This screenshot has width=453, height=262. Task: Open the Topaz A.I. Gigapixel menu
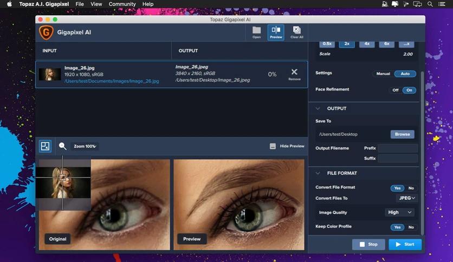click(44, 4)
